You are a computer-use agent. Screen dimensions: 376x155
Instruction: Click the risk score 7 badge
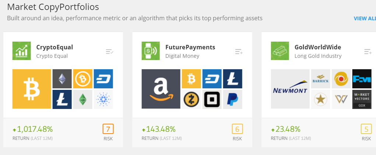pos(108,129)
